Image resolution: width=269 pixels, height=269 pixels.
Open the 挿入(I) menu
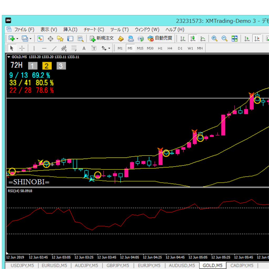pyautogui.click(x=70, y=29)
